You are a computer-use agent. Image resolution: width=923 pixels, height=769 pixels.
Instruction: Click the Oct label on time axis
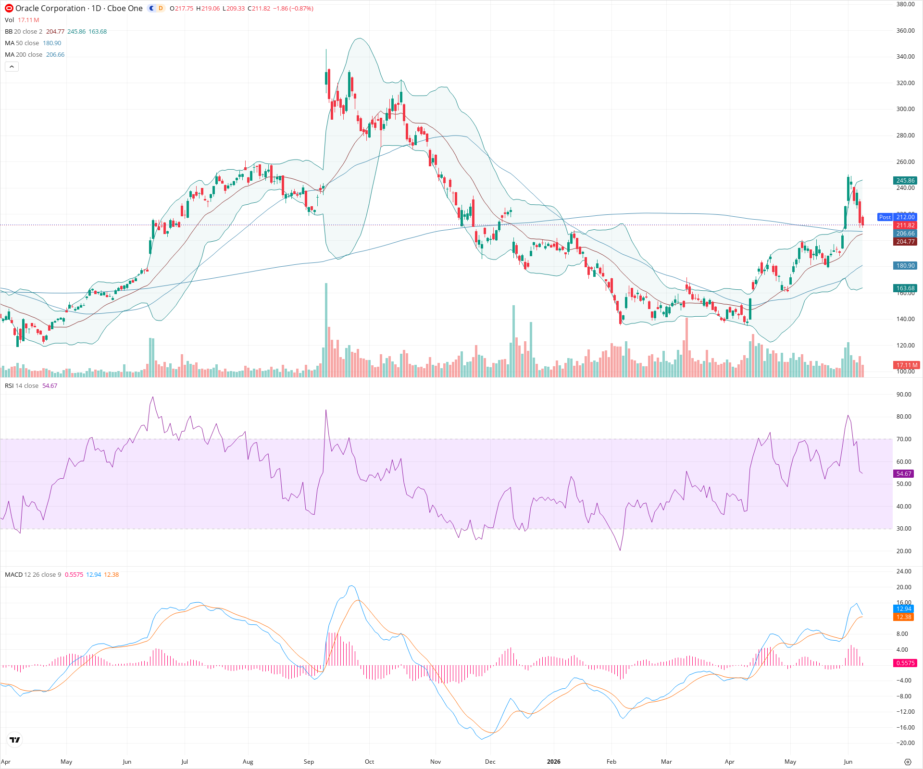(x=369, y=761)
